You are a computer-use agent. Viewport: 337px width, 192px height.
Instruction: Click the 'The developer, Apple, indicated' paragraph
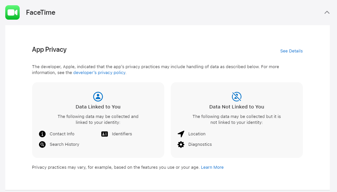(x=155, y=69)
